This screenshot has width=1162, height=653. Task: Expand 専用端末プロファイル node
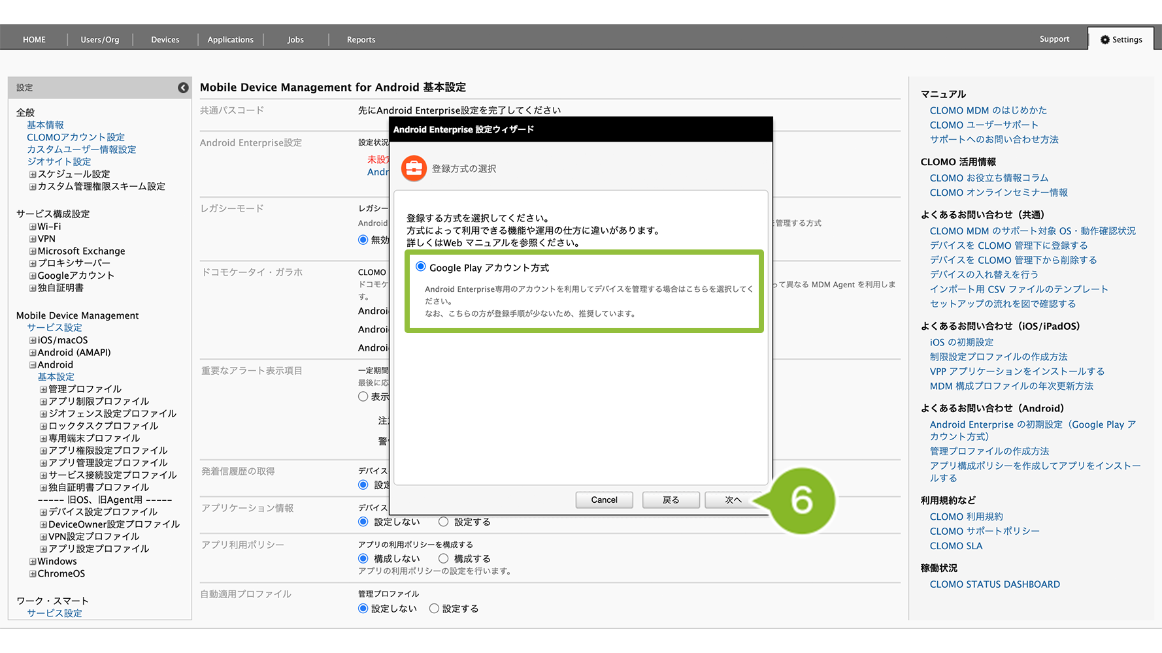(x=43, y=438)
